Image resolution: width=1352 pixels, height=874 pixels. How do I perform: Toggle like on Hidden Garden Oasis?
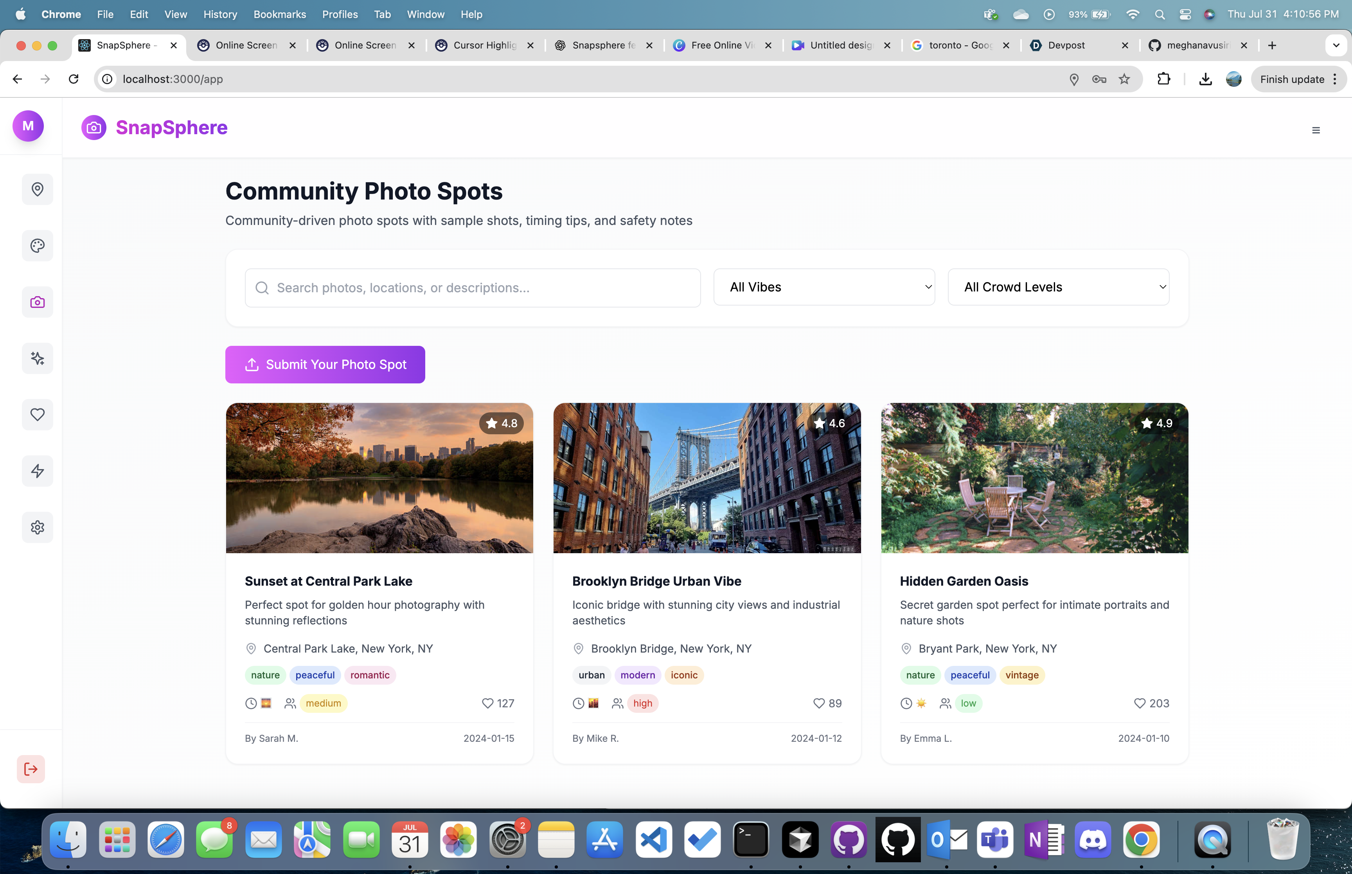point(1139,703)
